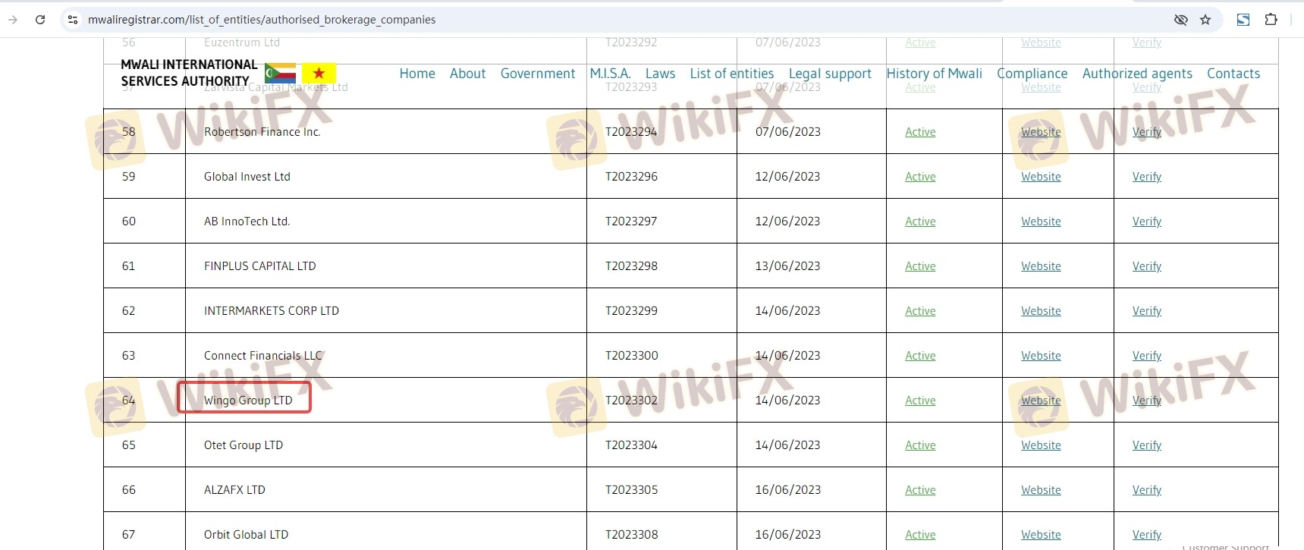Click the browser forward arrow
1304x550 pixels.
coord(13,20)
